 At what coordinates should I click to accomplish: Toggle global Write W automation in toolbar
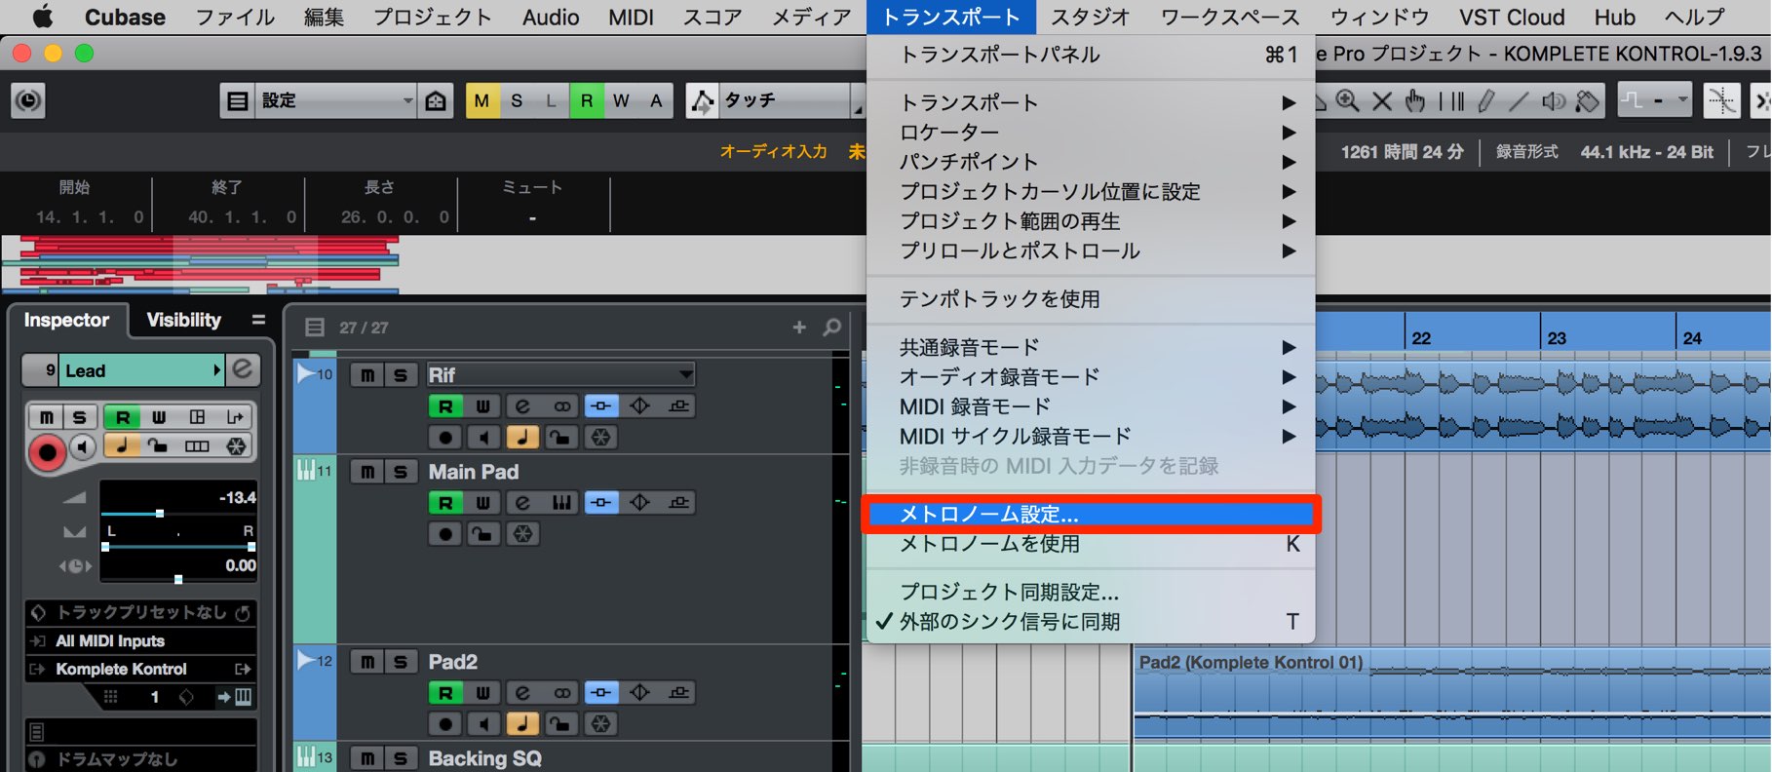coord(621,100)
